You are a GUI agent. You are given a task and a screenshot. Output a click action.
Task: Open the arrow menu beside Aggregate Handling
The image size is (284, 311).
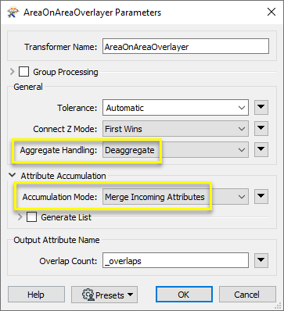coord(261,149)
